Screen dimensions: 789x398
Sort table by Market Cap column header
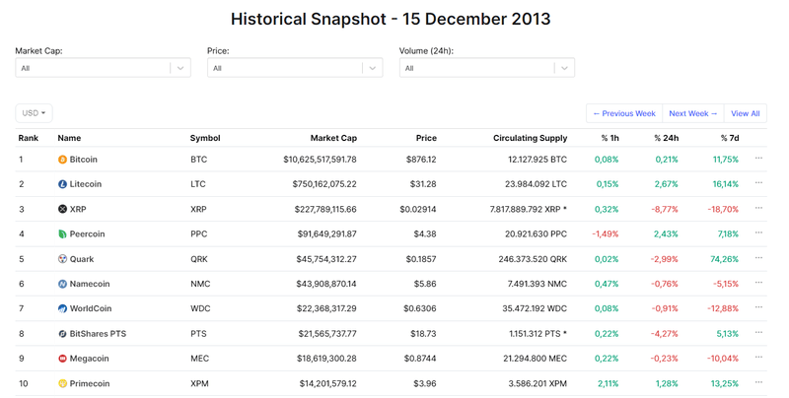tap(333, 139)
